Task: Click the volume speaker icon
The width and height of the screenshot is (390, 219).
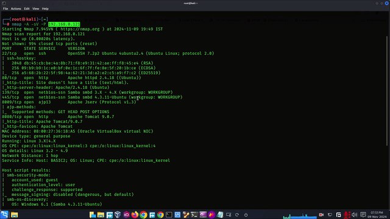Action: click(x=355, y=215)
